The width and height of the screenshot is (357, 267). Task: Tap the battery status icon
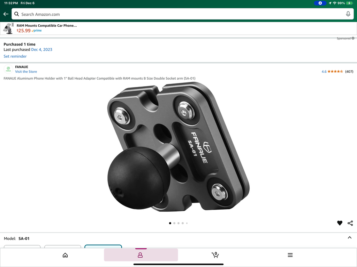click(349, 3)
